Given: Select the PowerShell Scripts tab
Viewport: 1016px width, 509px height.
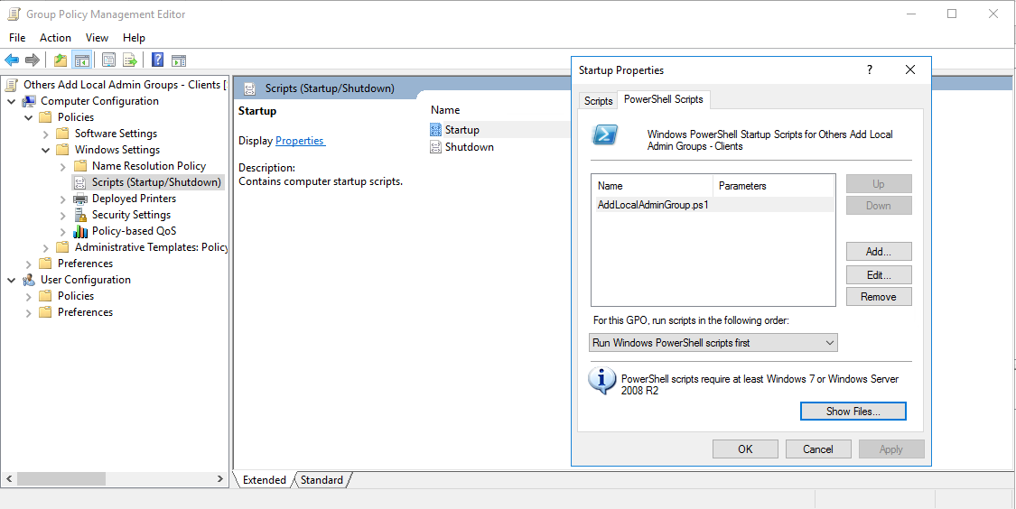Looking at the screenshot, I should (664, 100).
